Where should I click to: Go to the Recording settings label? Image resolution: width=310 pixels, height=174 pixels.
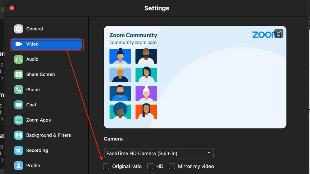coord(37,150)
